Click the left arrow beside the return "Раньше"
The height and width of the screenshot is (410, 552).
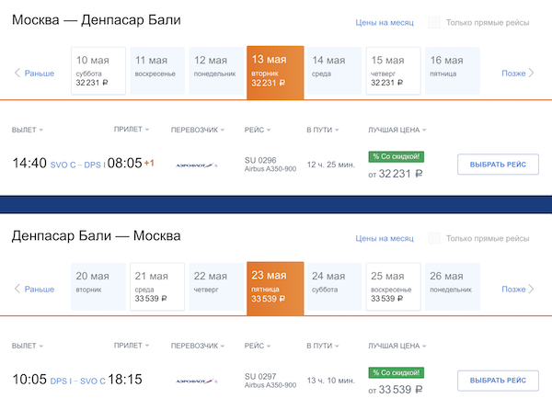point(17,289)
